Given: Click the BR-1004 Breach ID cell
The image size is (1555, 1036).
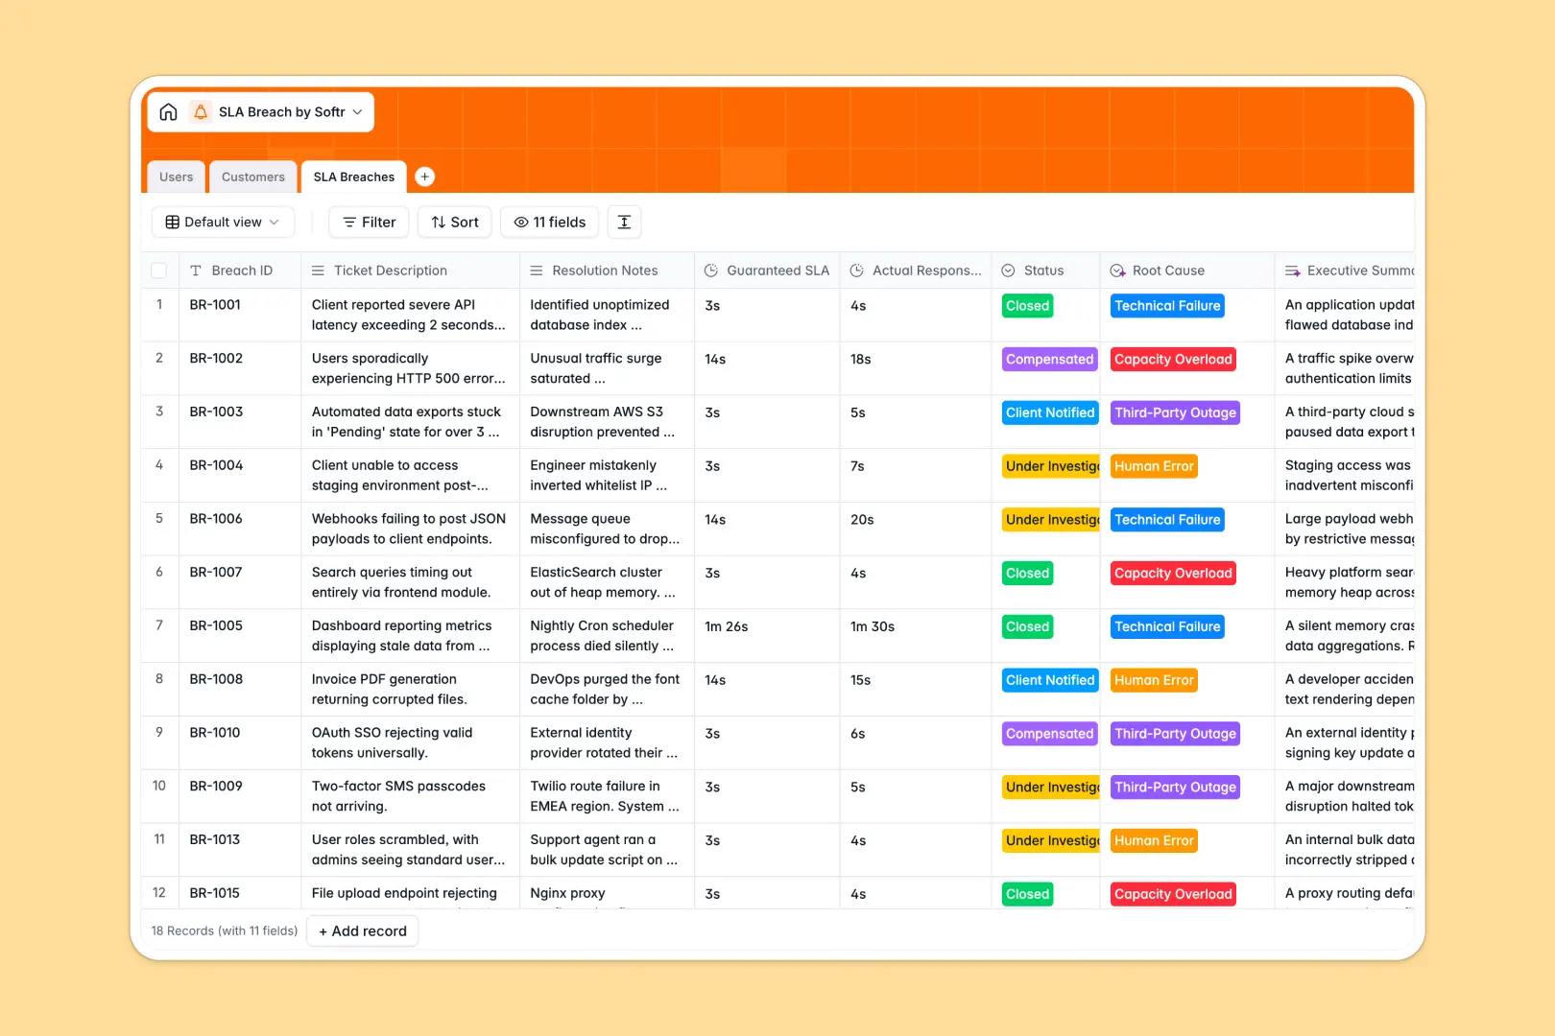Looking at the screenshot, I should coord(216,465).
